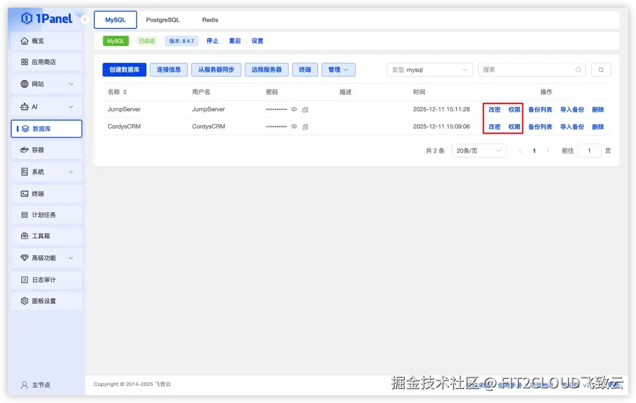Click 权限 for JumpServer database

514,110
